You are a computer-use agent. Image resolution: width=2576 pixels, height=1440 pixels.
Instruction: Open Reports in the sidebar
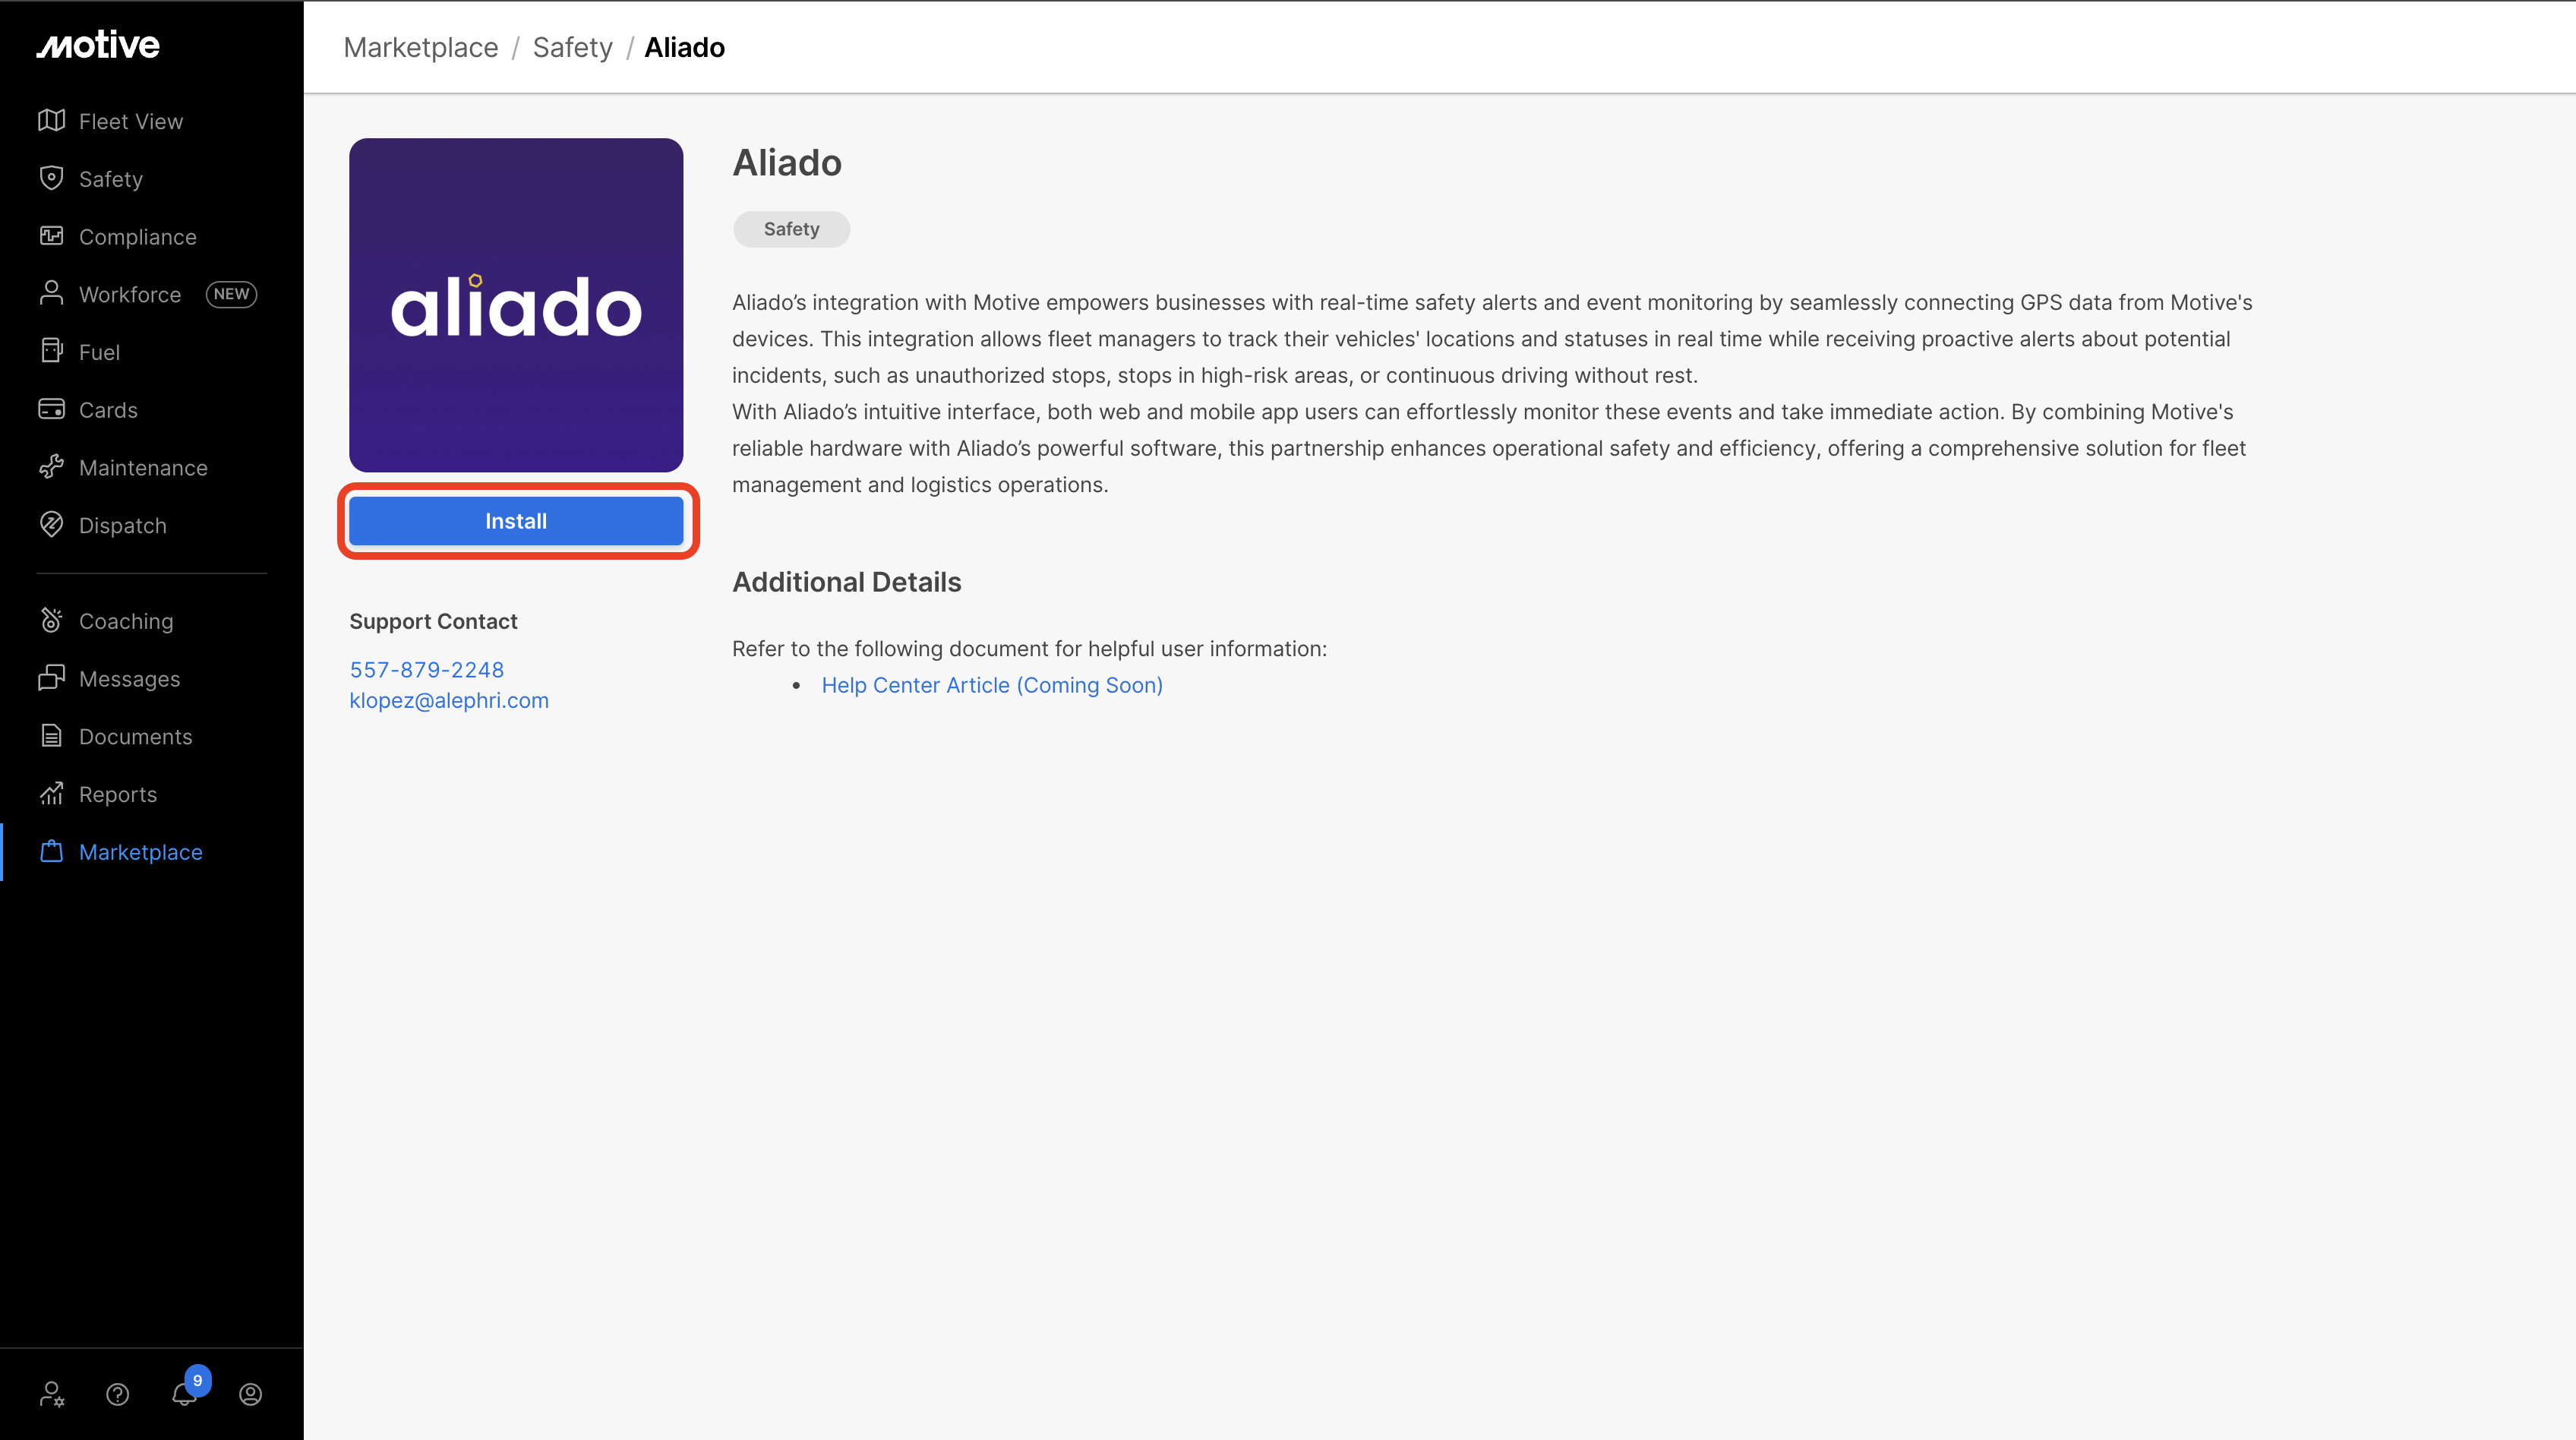pyautogui.click(x=118, y=794)
